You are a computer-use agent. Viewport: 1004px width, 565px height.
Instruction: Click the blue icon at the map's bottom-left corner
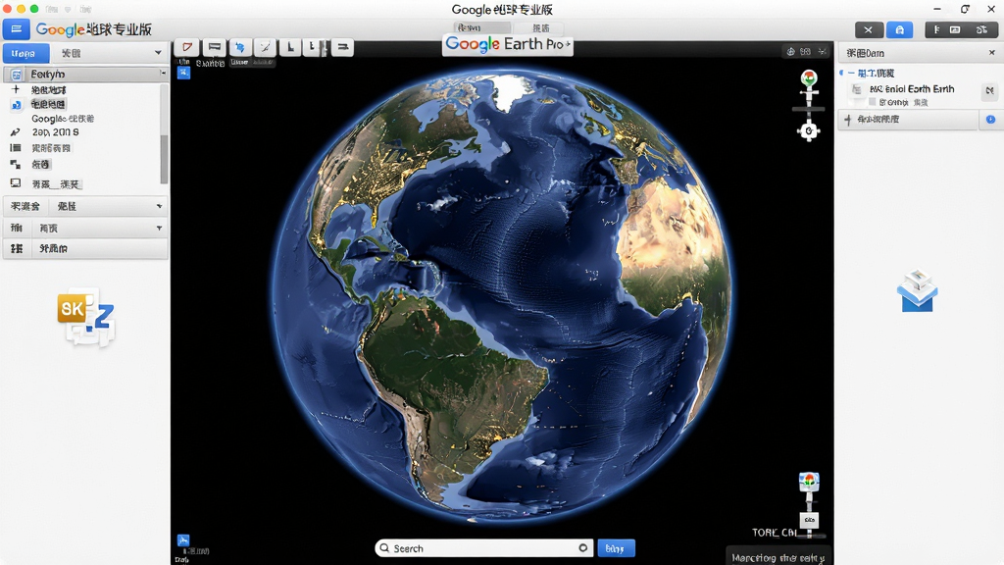(x=183, y=540)
